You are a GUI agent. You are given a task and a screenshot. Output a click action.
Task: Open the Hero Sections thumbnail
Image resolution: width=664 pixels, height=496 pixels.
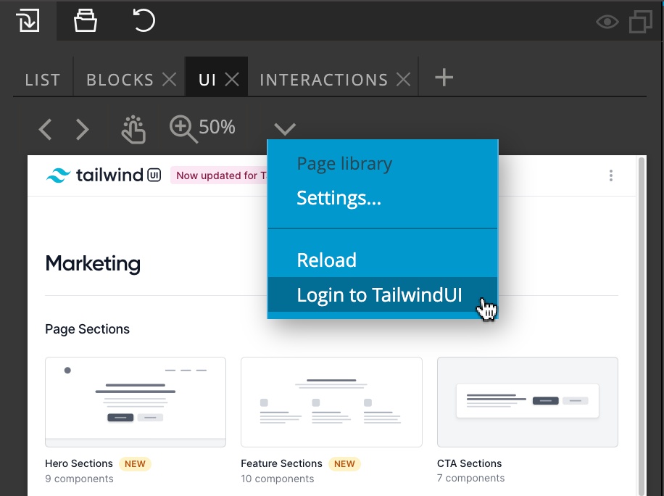[136, 402]
